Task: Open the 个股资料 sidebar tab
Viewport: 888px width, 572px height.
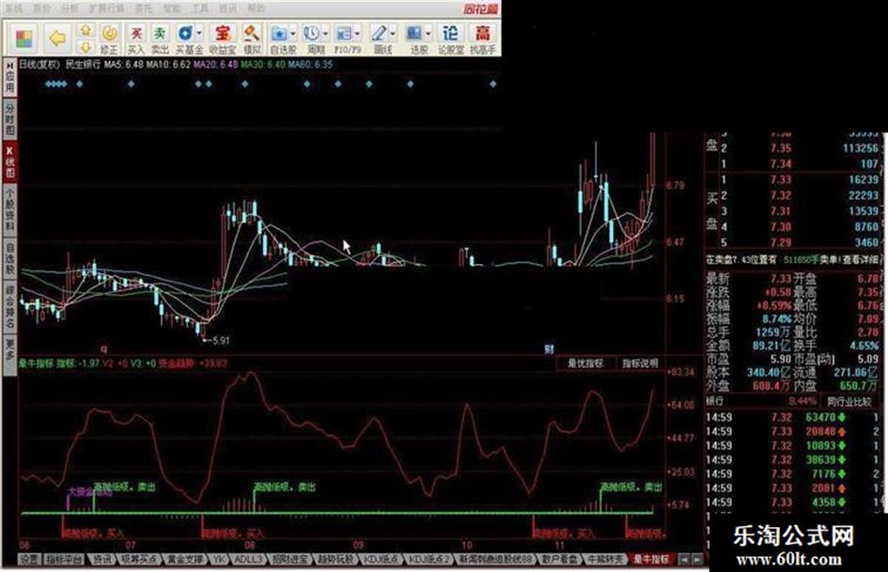Action: coord(9,209)
